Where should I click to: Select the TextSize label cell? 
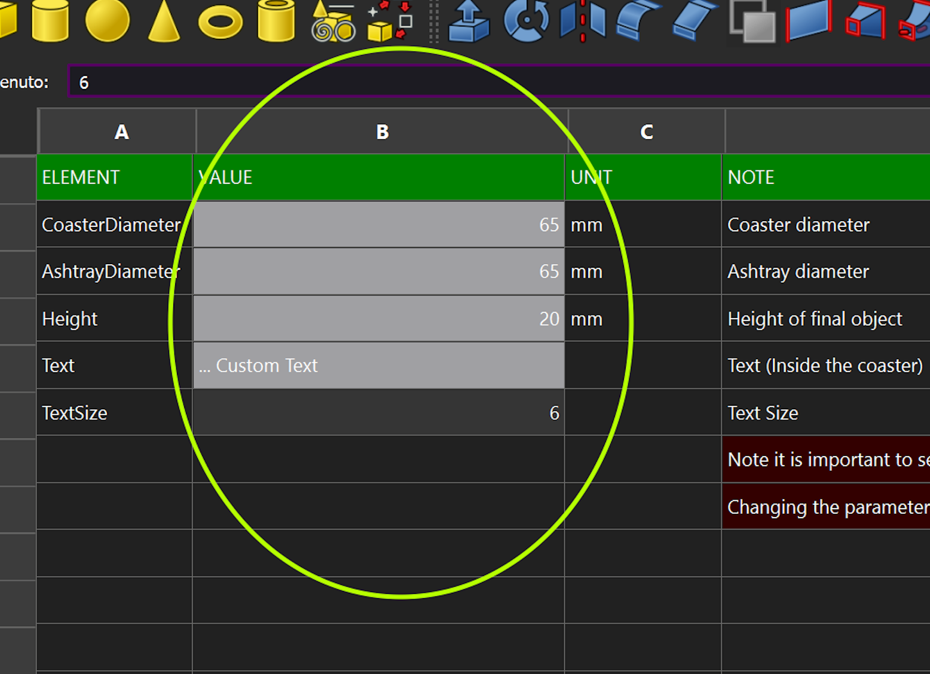pyautogui.click(x=115, y=412)
